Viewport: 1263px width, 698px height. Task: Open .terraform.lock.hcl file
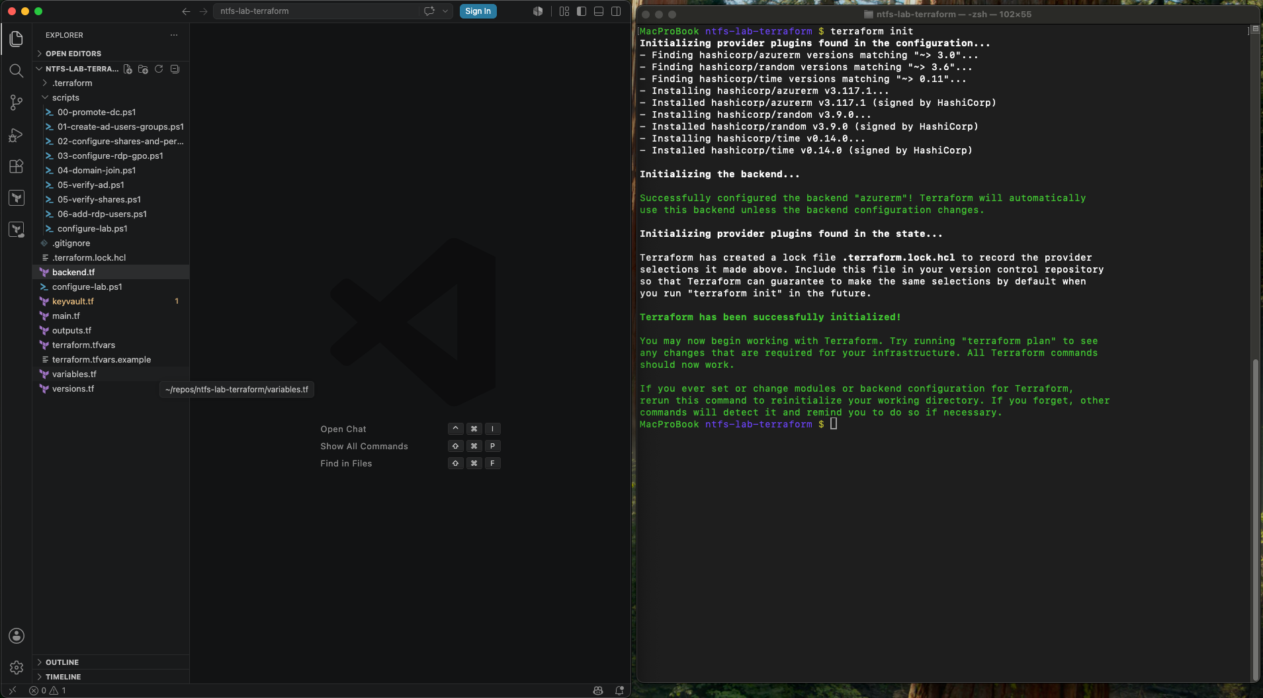tap(110, 258)
